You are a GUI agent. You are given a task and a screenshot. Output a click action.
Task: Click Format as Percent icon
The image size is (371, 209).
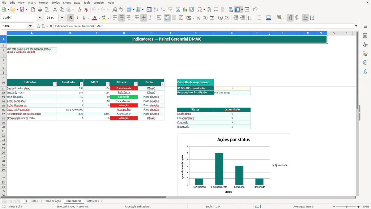[198, 18]
